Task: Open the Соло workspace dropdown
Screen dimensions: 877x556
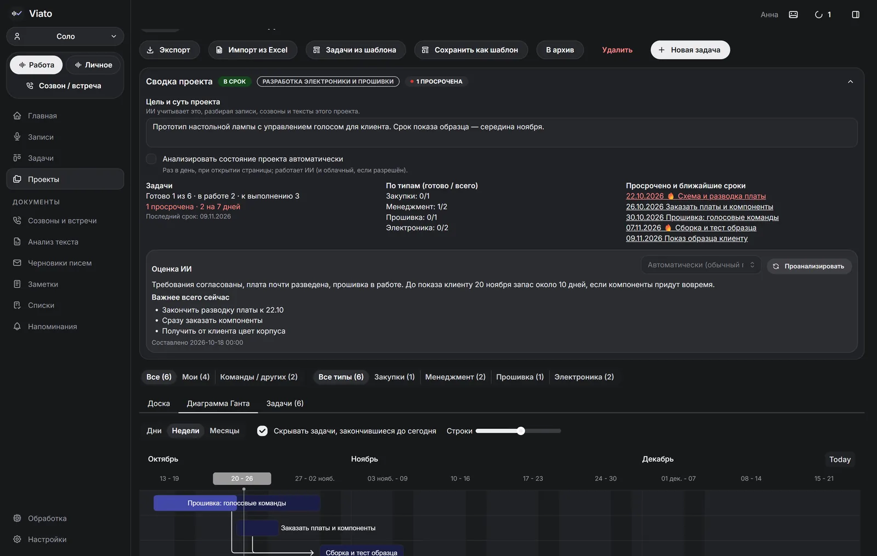Action: tap(65, 37)
